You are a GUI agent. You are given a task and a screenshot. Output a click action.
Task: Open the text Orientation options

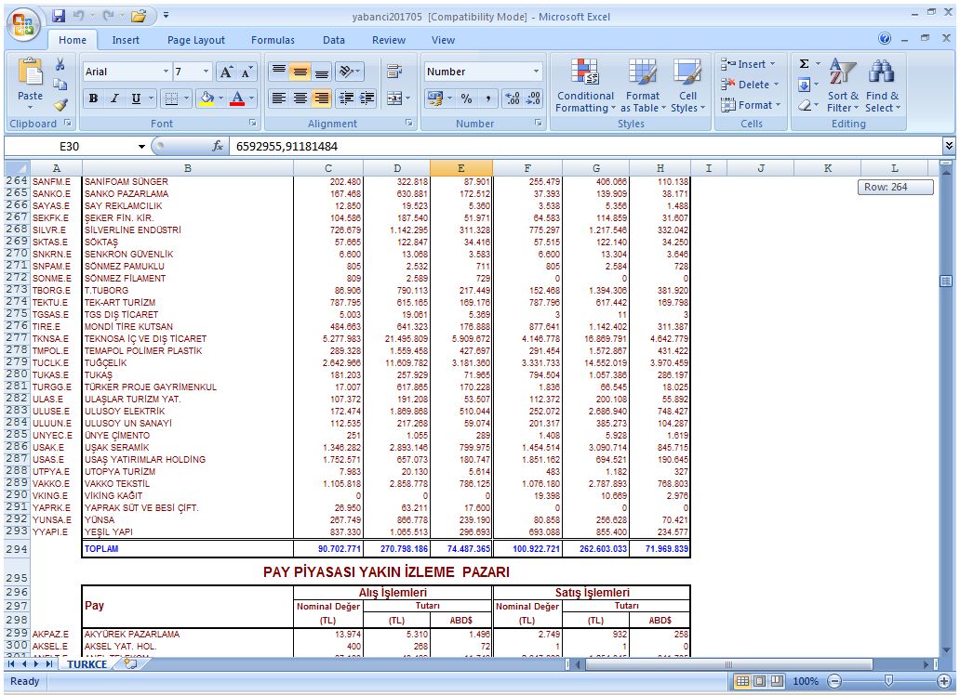click(x=346, y=72)
